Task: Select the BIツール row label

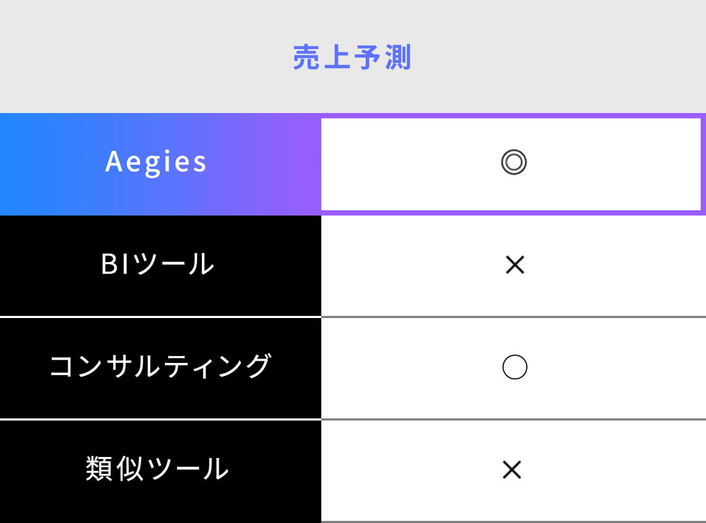Action: [x=157, y=264]
